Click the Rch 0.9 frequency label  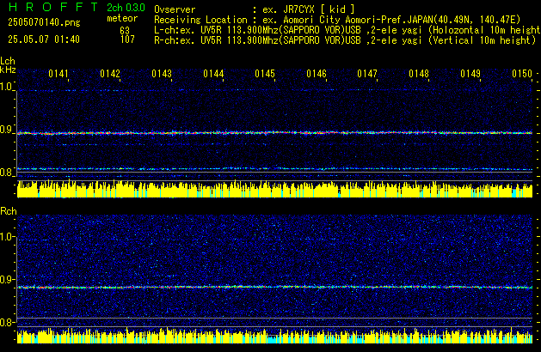point(7,279)
